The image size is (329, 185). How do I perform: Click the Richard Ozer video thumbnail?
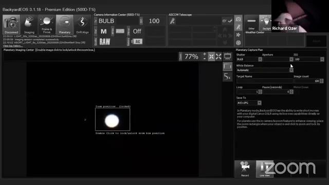[300, 16]
